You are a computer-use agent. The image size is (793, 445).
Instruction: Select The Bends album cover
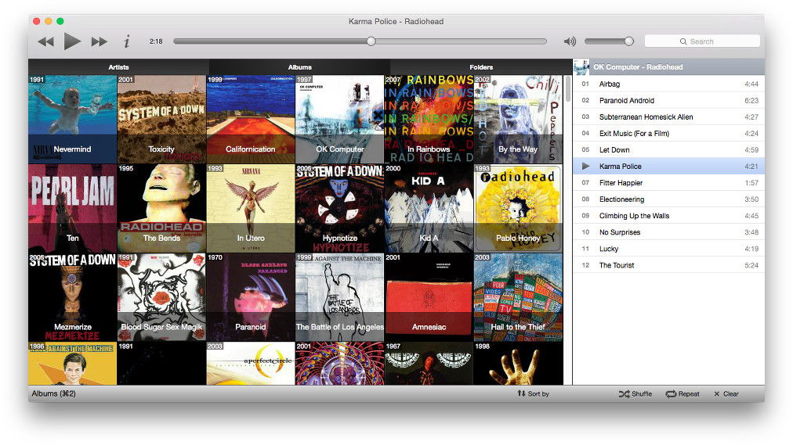click(161, 208)
